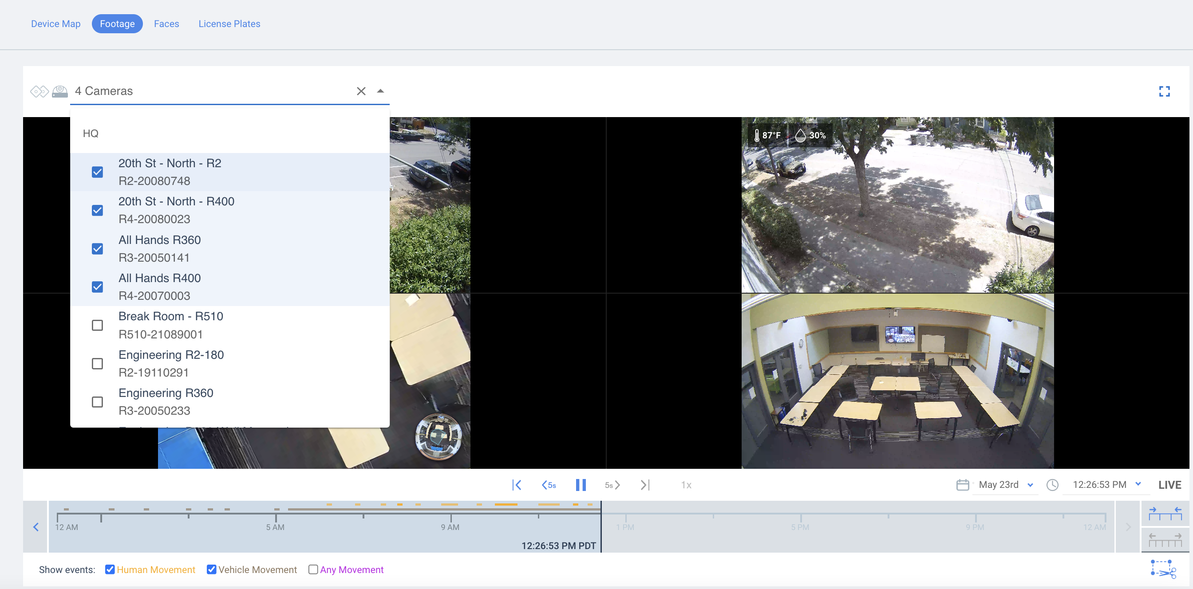Go to LIVE view

point(1169,484)
